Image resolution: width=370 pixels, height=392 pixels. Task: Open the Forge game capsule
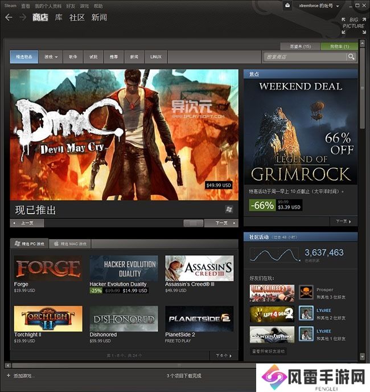click(48, 268)
